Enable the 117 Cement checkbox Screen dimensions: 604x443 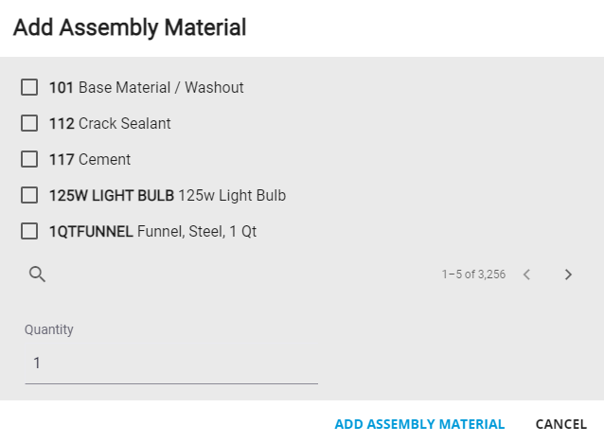29,159
